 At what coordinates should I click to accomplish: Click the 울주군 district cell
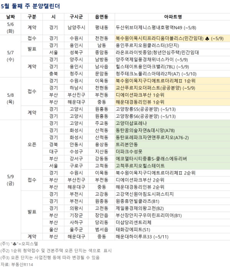pyautogui.click(x=75, y=229)
